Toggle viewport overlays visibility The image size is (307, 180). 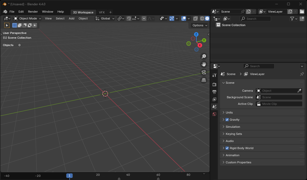[184, 18]
